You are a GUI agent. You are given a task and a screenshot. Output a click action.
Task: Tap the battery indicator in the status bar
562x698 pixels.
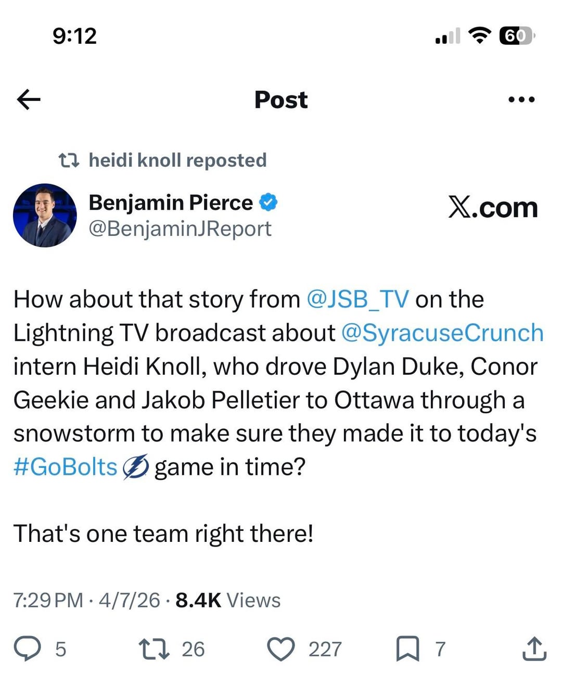[516, 36]
